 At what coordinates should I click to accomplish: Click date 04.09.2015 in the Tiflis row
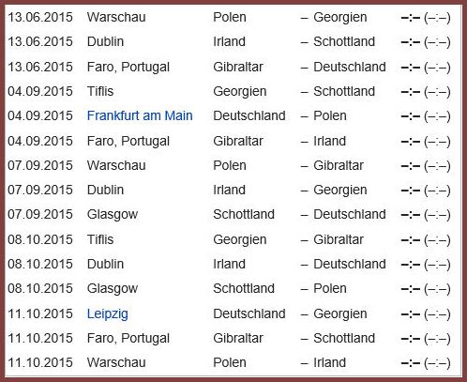tap(40, 91)
